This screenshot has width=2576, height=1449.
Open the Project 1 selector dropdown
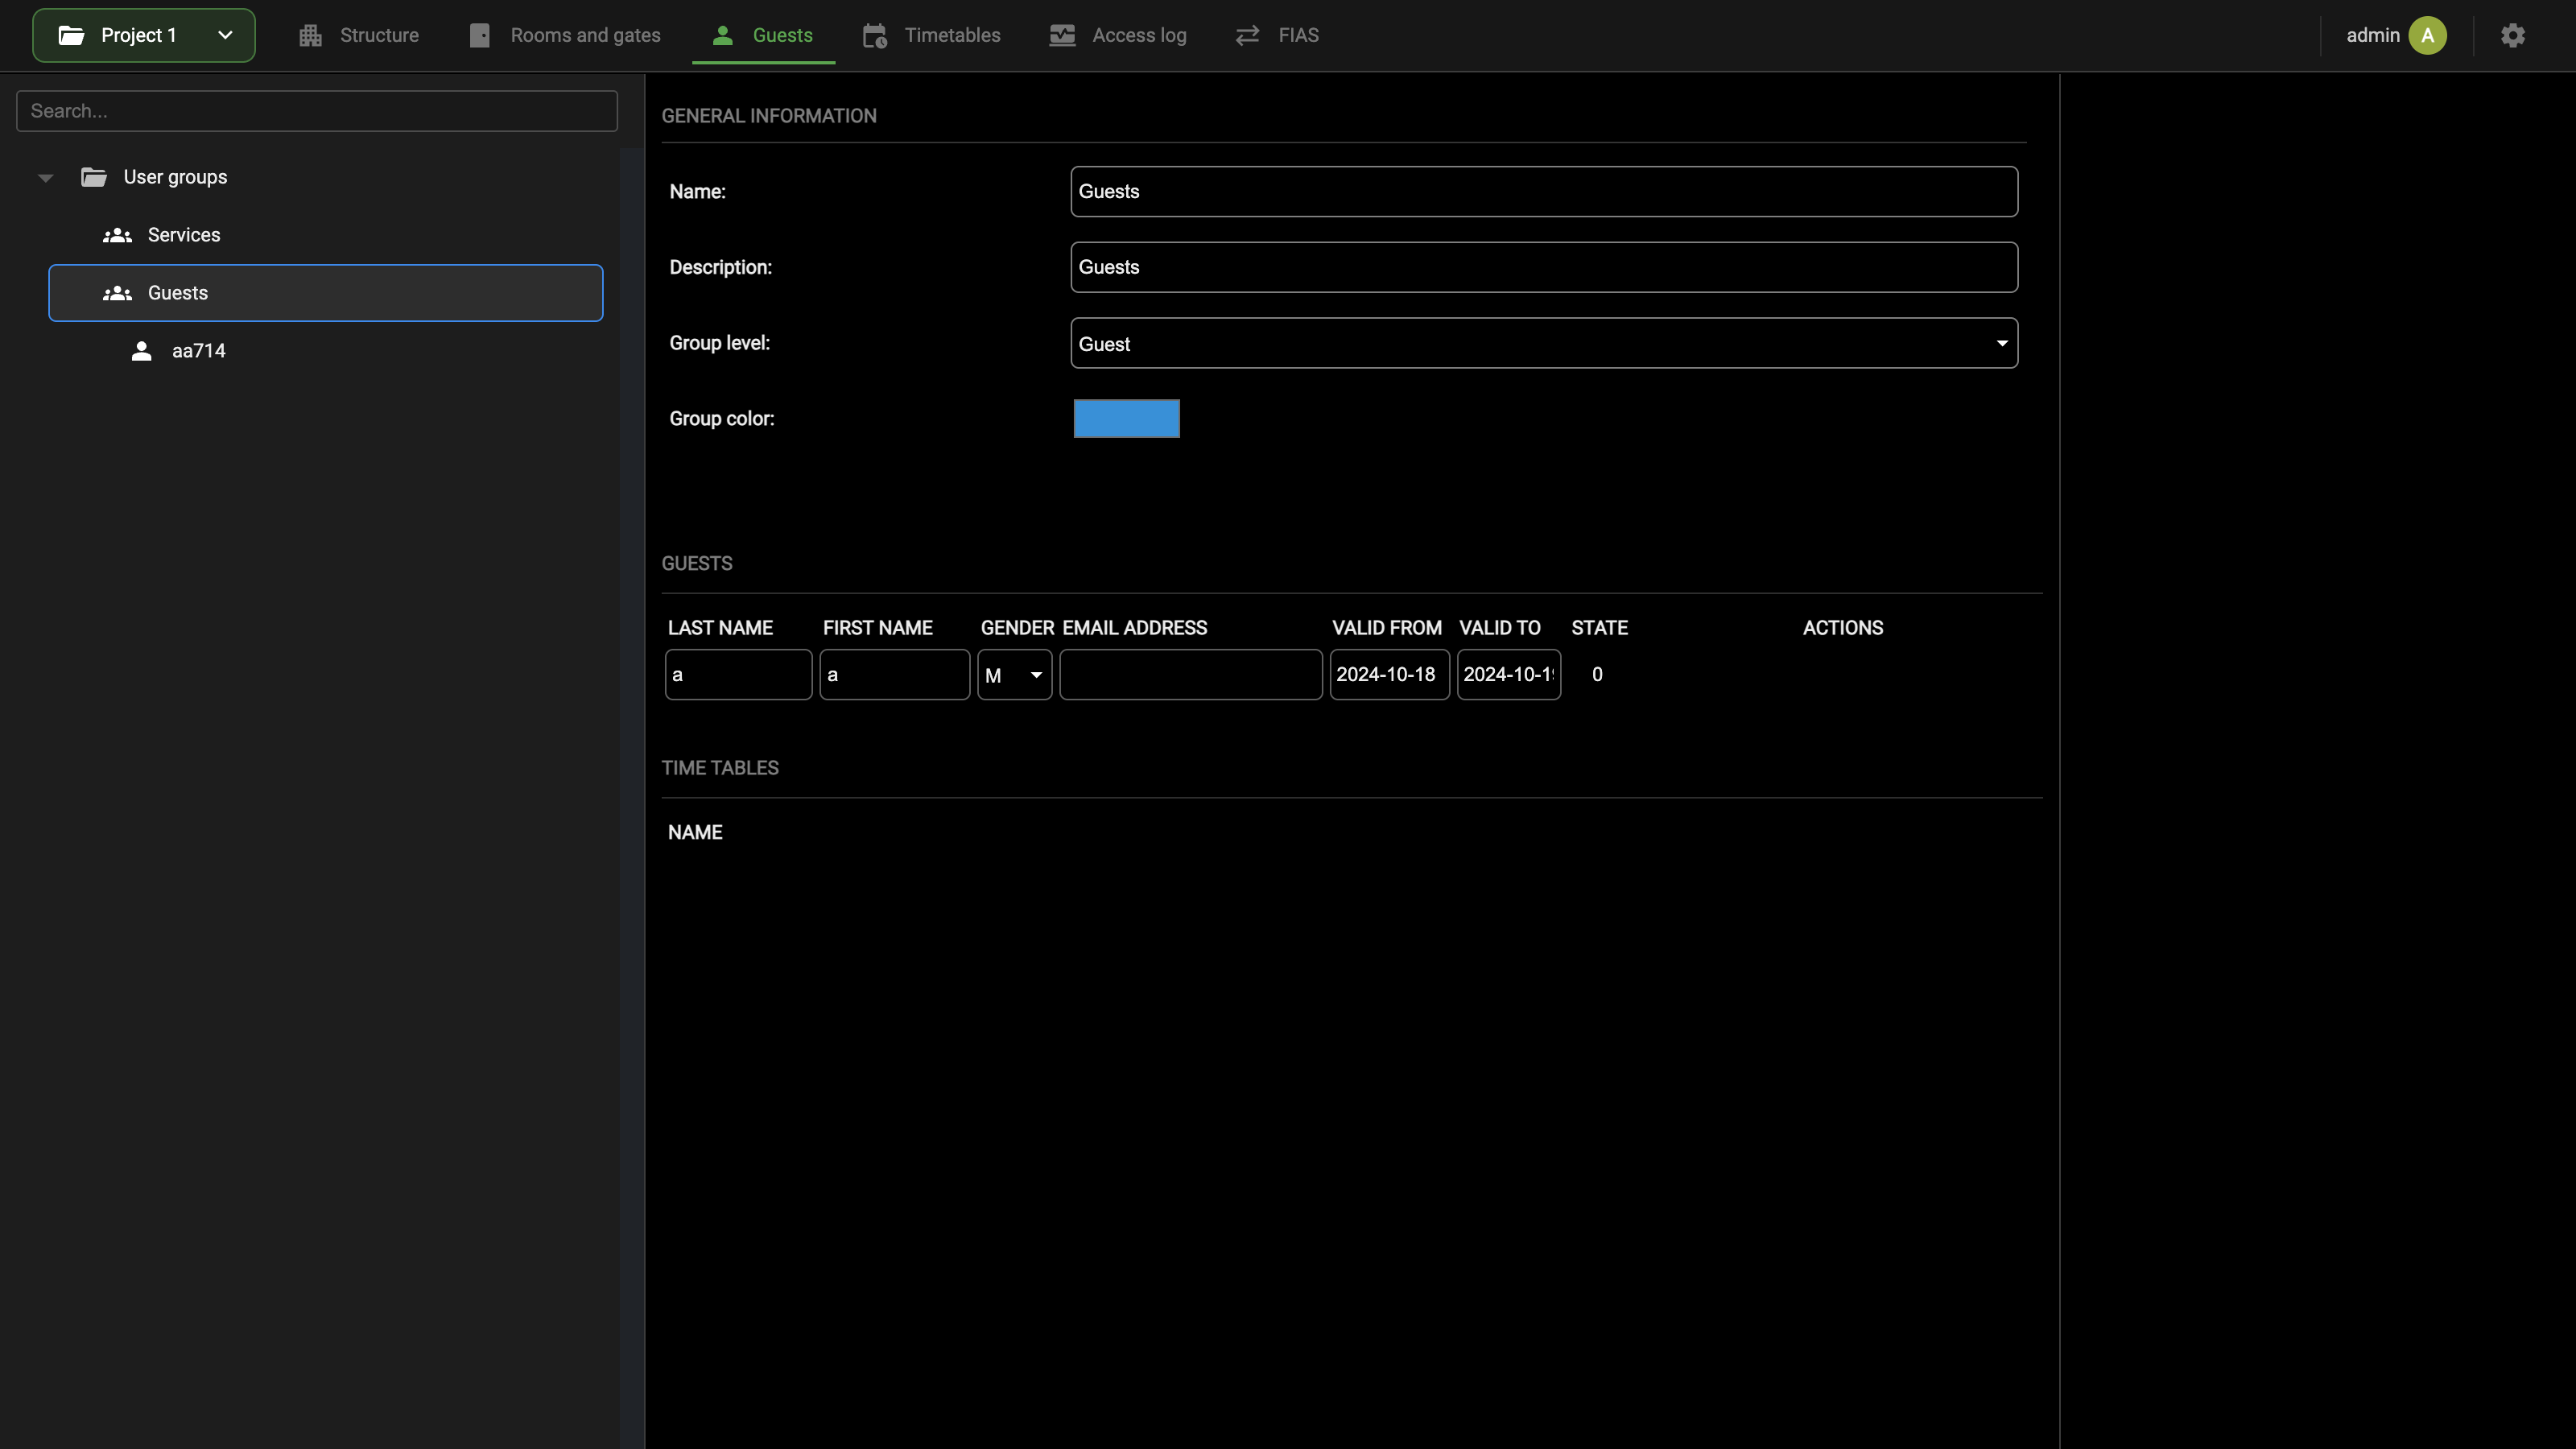[143, 35]
